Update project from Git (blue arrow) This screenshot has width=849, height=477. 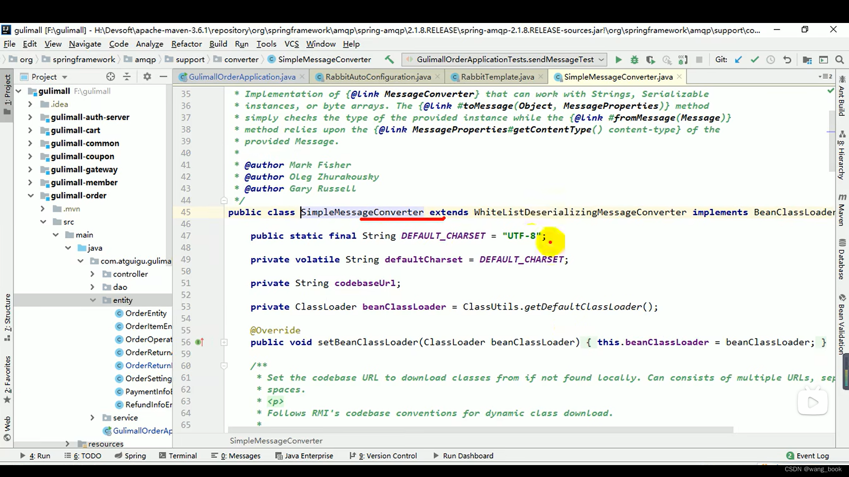pos(738,60)
